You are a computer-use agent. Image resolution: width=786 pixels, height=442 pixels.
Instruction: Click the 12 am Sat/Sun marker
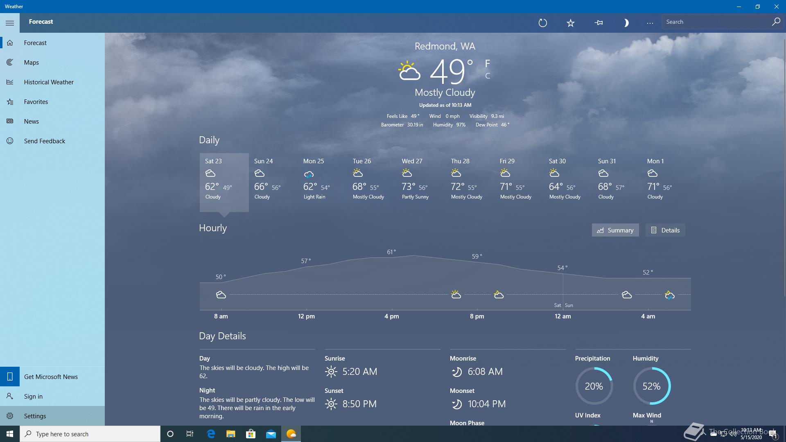tap(563, 305)
